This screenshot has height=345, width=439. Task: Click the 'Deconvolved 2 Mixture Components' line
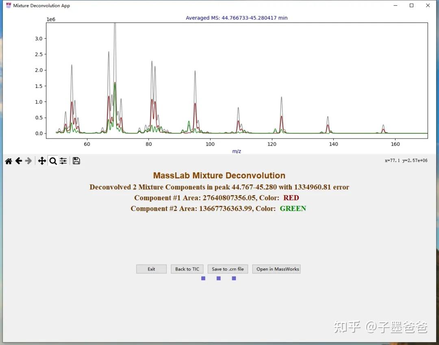pyautogui.click(x=219, y=187)
